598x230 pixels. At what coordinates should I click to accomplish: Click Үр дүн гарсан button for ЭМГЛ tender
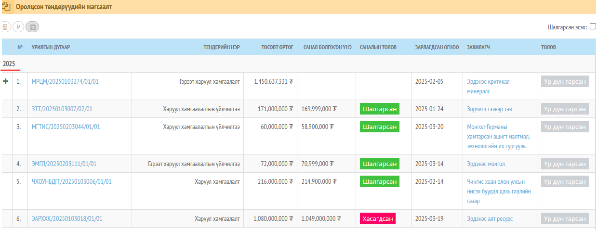click(x=565, y=164)
